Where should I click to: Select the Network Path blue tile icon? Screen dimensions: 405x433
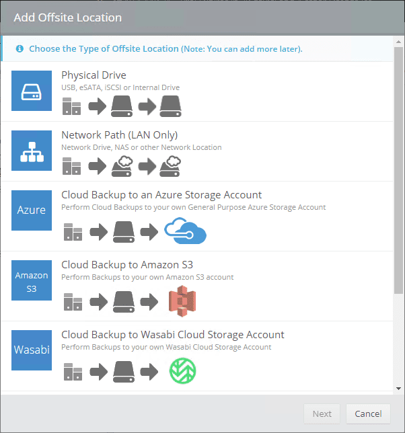(32, 151)
